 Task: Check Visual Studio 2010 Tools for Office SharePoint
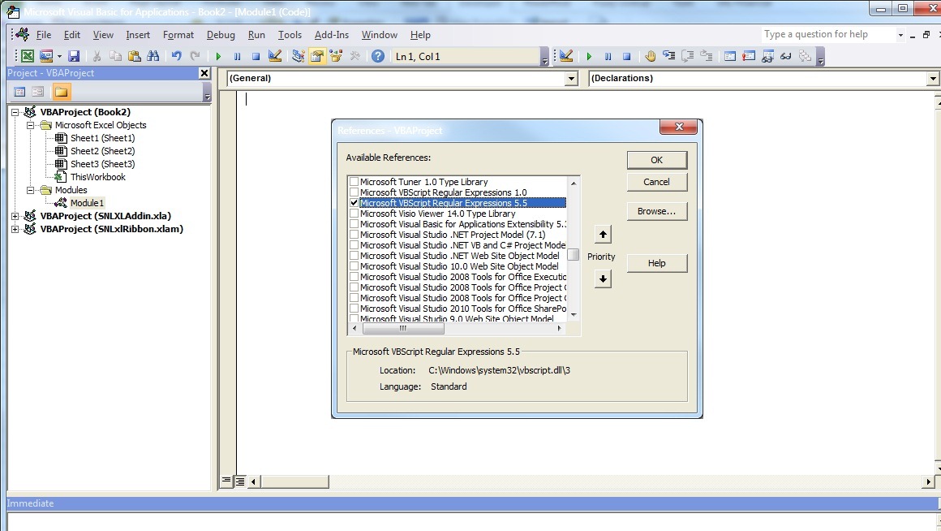click(354, 309)
